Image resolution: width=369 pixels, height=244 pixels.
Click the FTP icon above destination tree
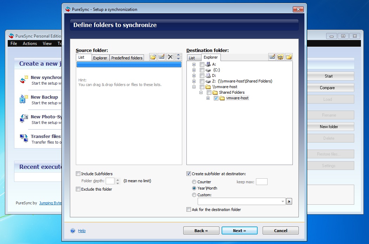coord(281,57)
